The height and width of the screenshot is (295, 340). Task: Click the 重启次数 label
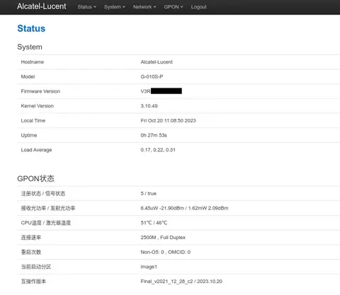coord(31,252)
